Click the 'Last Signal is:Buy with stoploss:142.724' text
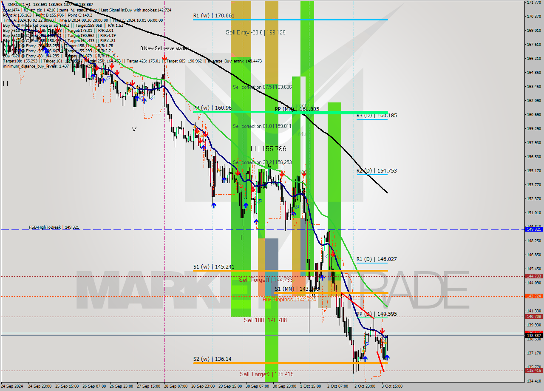 (x=135, y=10)
